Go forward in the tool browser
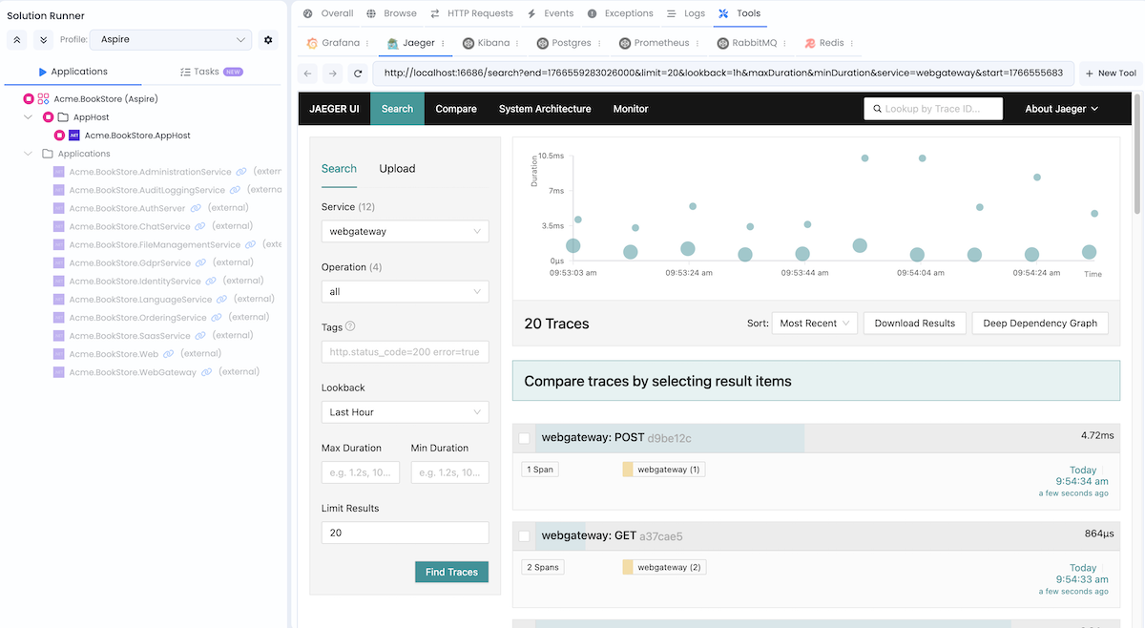The image size is (1145, 628). click(x=333, y=73)
